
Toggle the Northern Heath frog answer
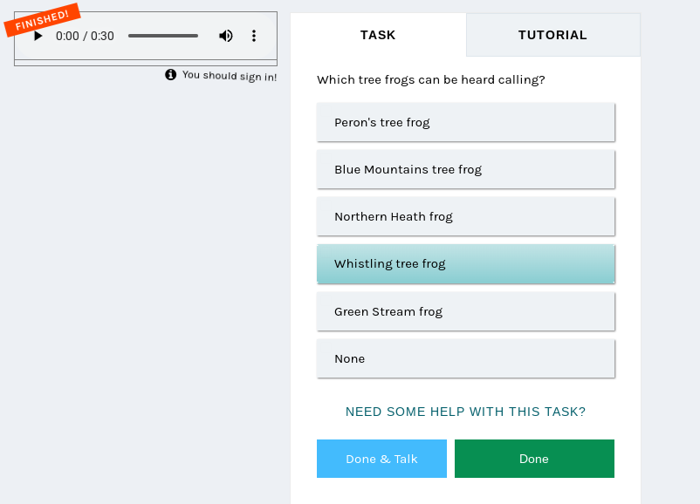pos(465,216)
